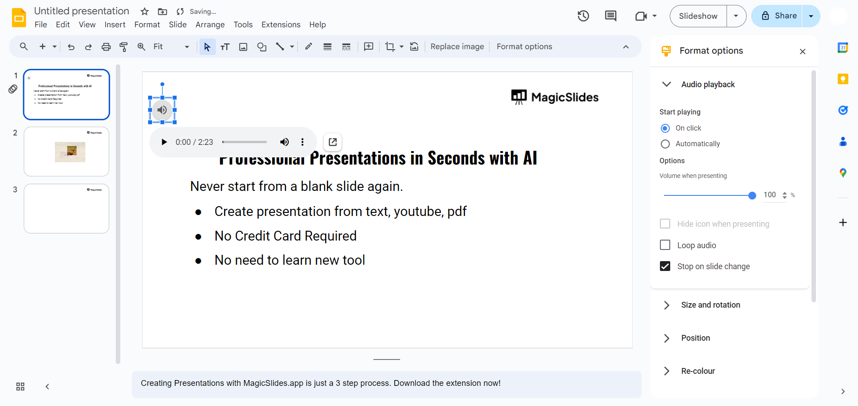
Task: Open Google Tasks side panel
Action: click(x=843, y=110)
